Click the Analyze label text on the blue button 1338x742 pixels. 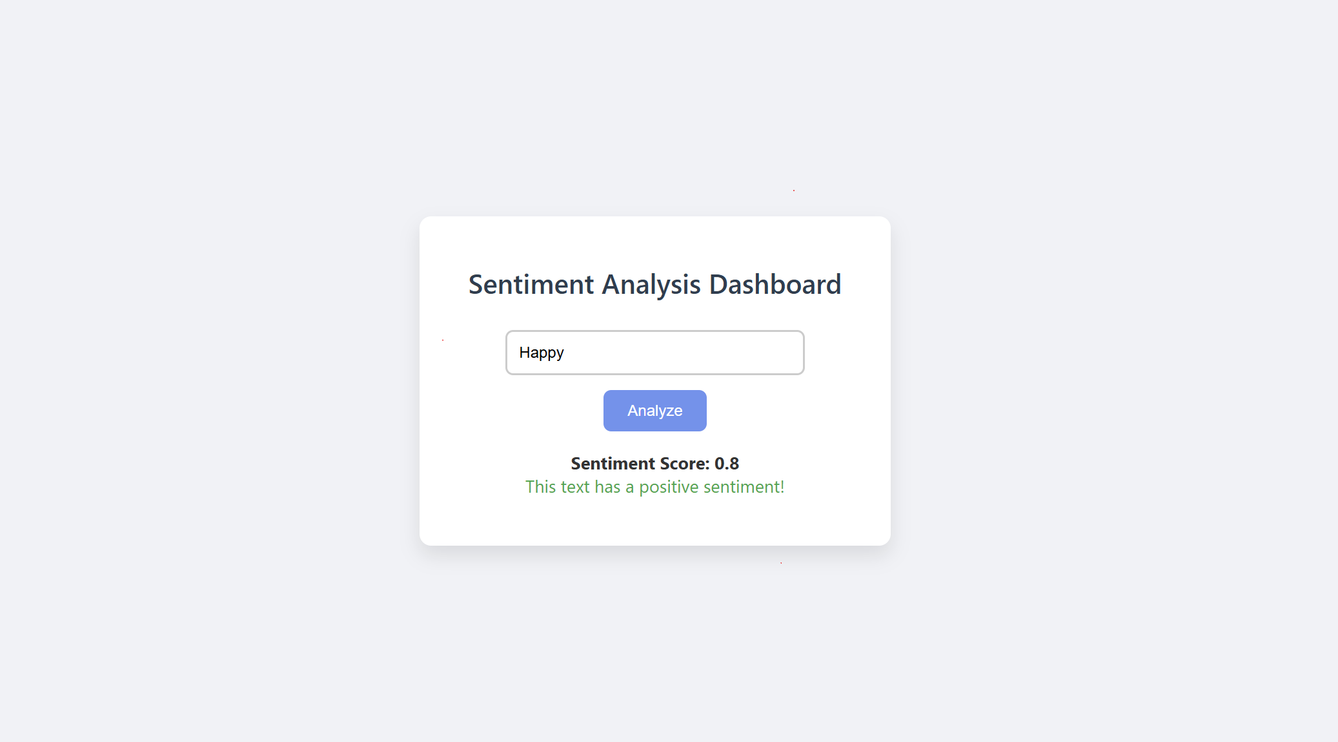point(654,411)
